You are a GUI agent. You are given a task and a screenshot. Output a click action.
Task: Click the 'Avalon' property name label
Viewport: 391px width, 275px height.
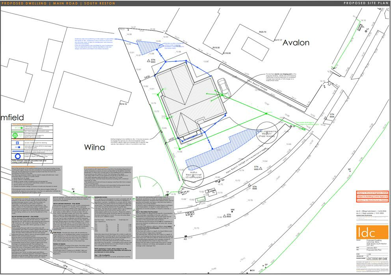302,43
